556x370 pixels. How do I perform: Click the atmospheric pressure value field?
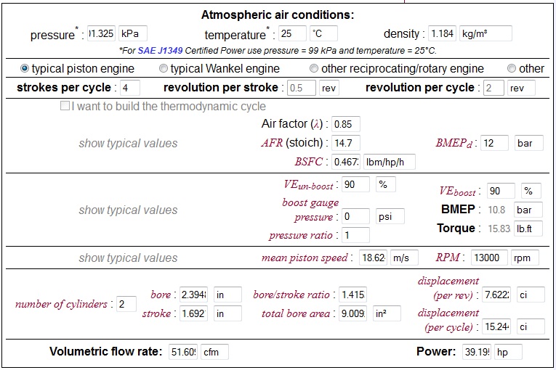pos(100,33)
